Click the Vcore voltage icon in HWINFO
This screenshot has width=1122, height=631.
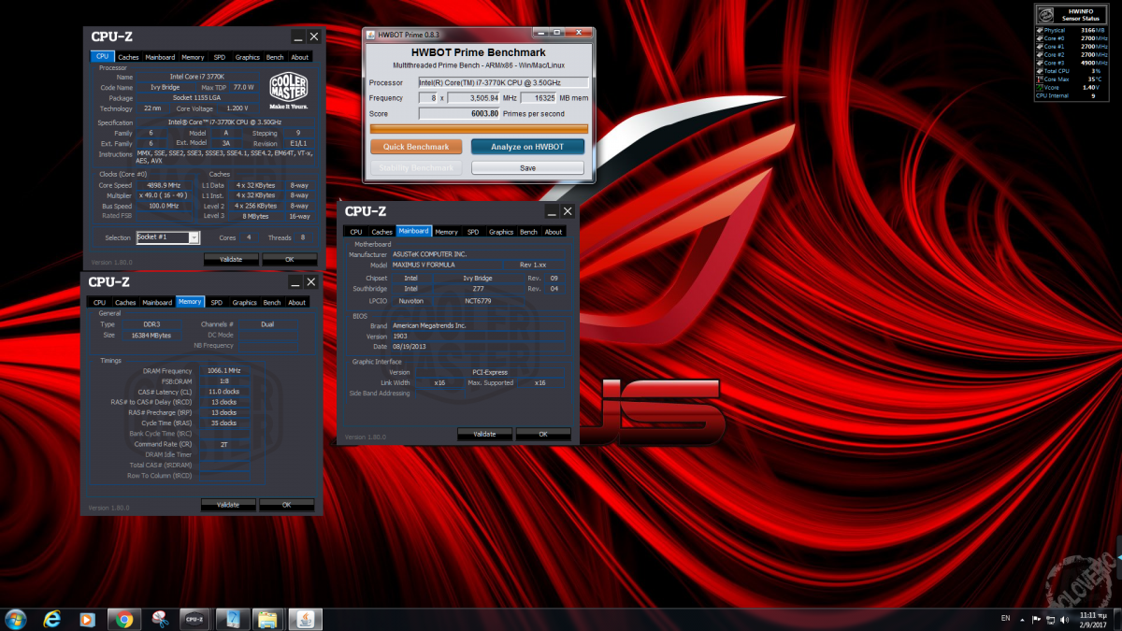click(x=1040, y=87)
